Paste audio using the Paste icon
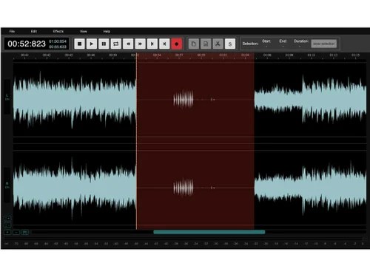The height and width of the screenshot is (277, 370). [206, 44]
